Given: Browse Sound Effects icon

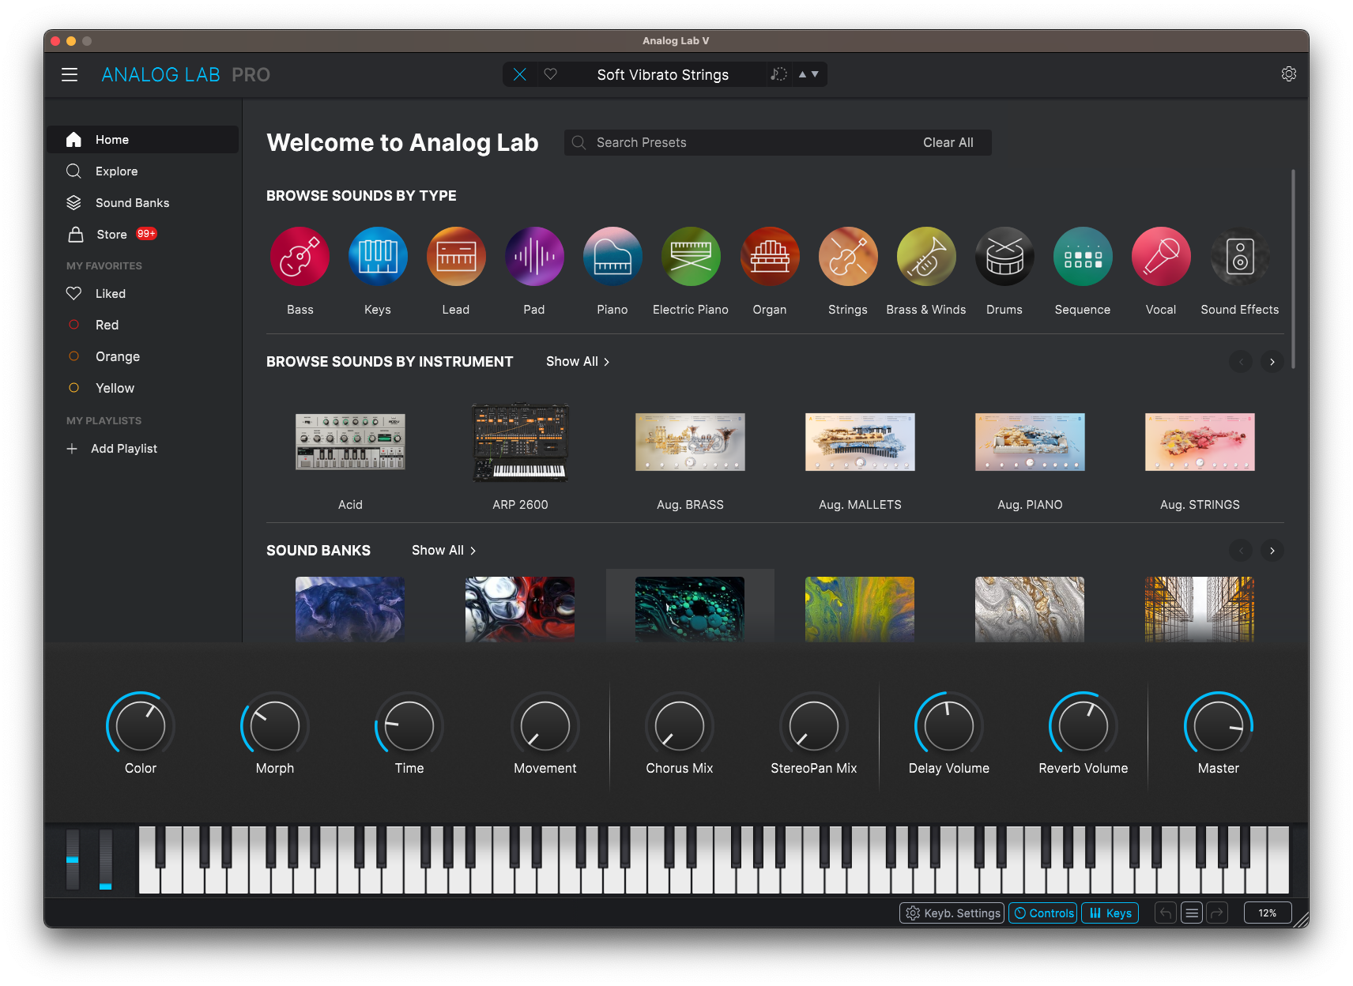Looking at the screenshot, I should (x=1240, y=257).
